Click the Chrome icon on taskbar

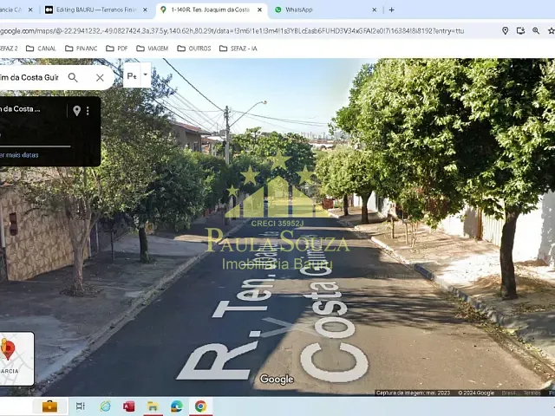click(x=200, y=406)
